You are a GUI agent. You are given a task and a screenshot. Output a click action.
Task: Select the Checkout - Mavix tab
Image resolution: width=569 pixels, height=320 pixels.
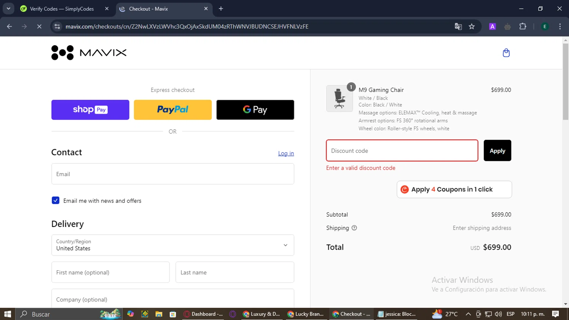[x=164, y=9]
